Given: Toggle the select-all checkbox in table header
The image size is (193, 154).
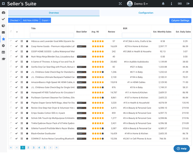Looking at the screenshot, I should (11, 32).
